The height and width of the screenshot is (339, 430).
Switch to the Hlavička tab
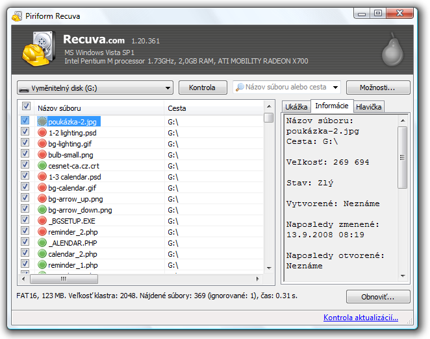coord(369,107)
